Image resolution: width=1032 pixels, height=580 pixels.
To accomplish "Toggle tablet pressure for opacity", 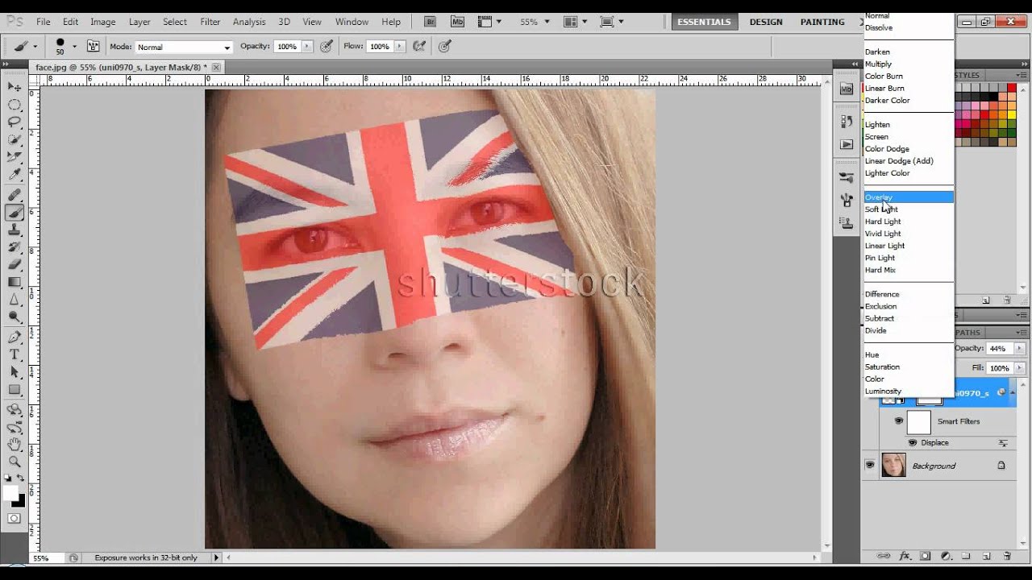I will tap(327, 47).
